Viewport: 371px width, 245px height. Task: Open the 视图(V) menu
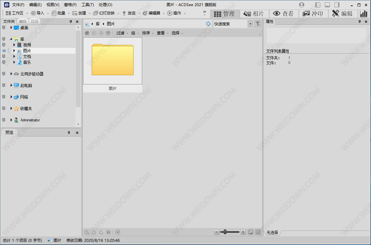[53, 5]
